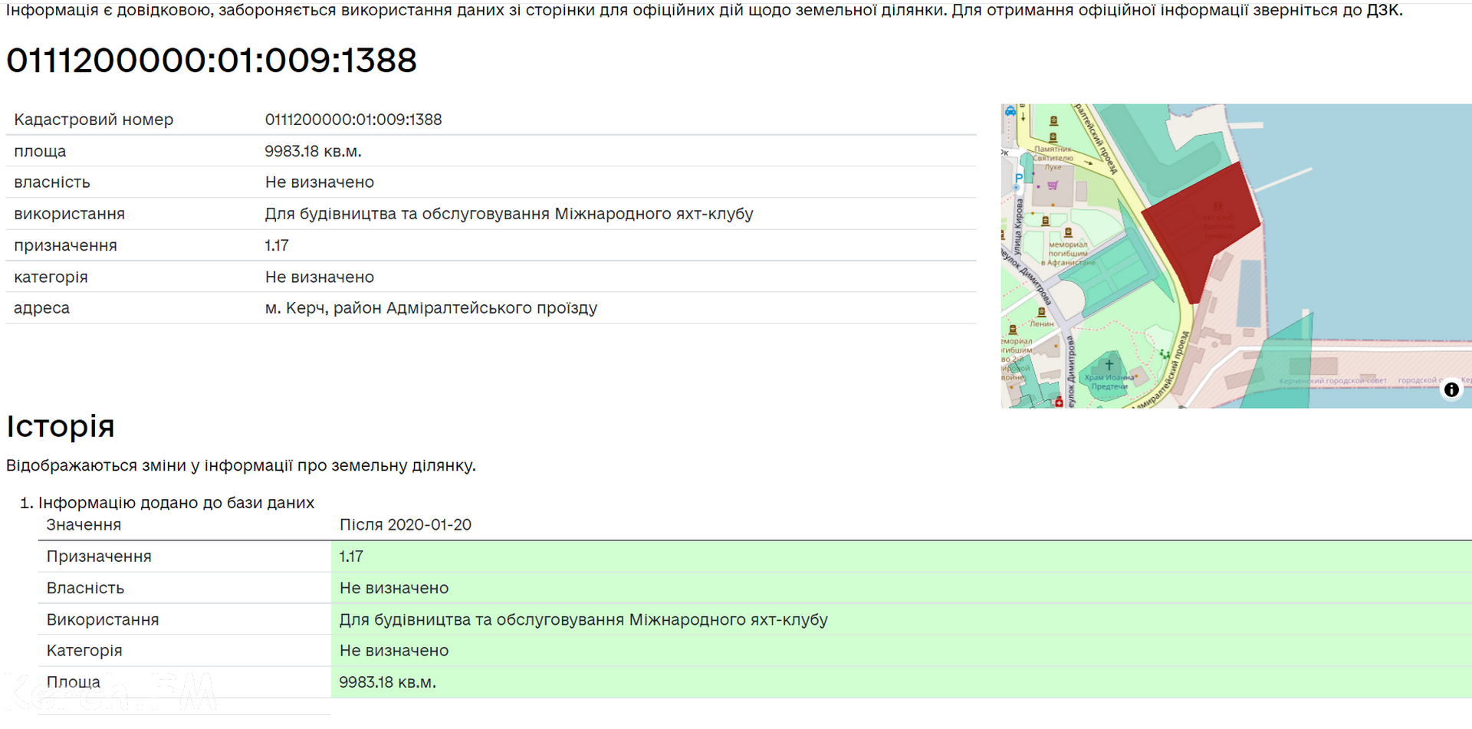This screenshot has height=729, width=1472.
Task: Click Призначення row label in history table
Action: pyautogui.click(x=99, y=557)
